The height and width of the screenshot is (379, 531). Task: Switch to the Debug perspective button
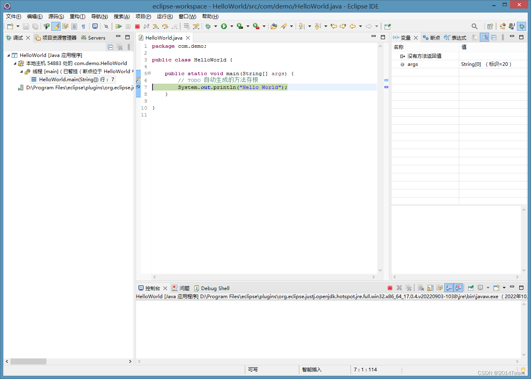point(522,26)
